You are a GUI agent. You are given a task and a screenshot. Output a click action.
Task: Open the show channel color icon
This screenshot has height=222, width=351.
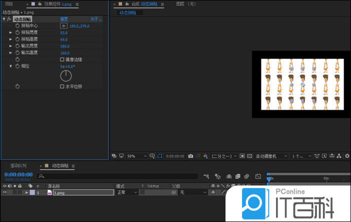point(205,156)
